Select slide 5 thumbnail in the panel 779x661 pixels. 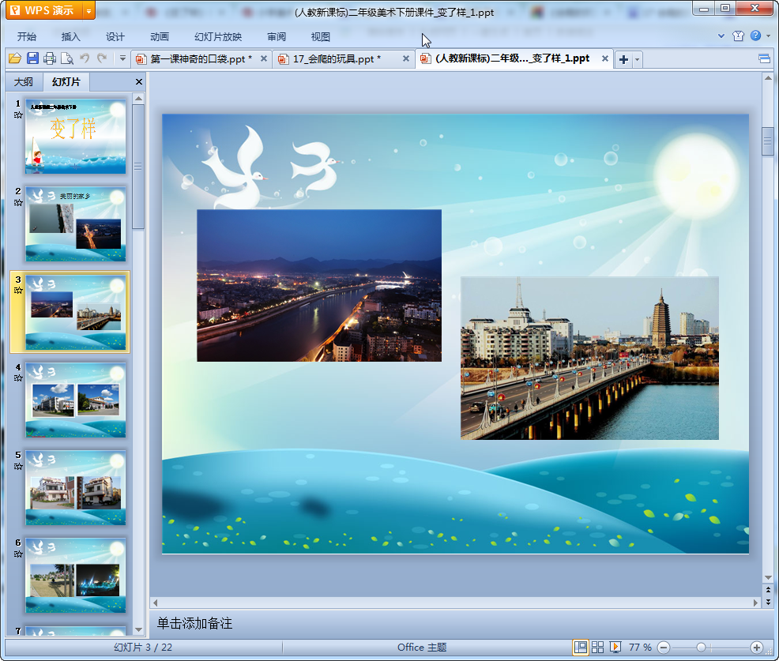(x=75, y=488)
